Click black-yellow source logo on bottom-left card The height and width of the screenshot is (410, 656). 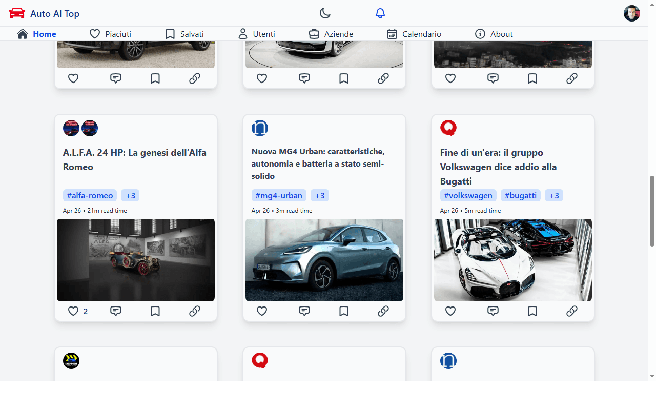[71, 361]
